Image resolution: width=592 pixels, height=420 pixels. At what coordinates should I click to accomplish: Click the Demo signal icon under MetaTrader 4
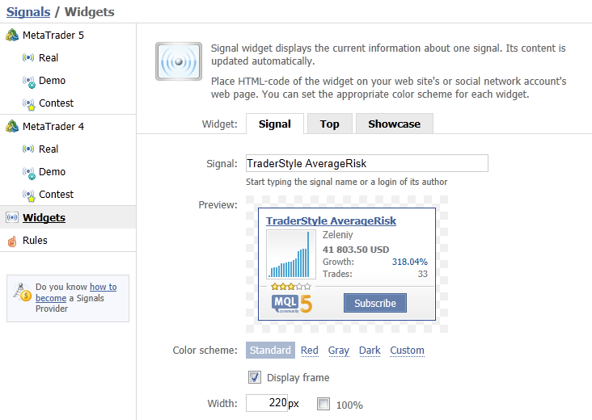pos(28,173)
